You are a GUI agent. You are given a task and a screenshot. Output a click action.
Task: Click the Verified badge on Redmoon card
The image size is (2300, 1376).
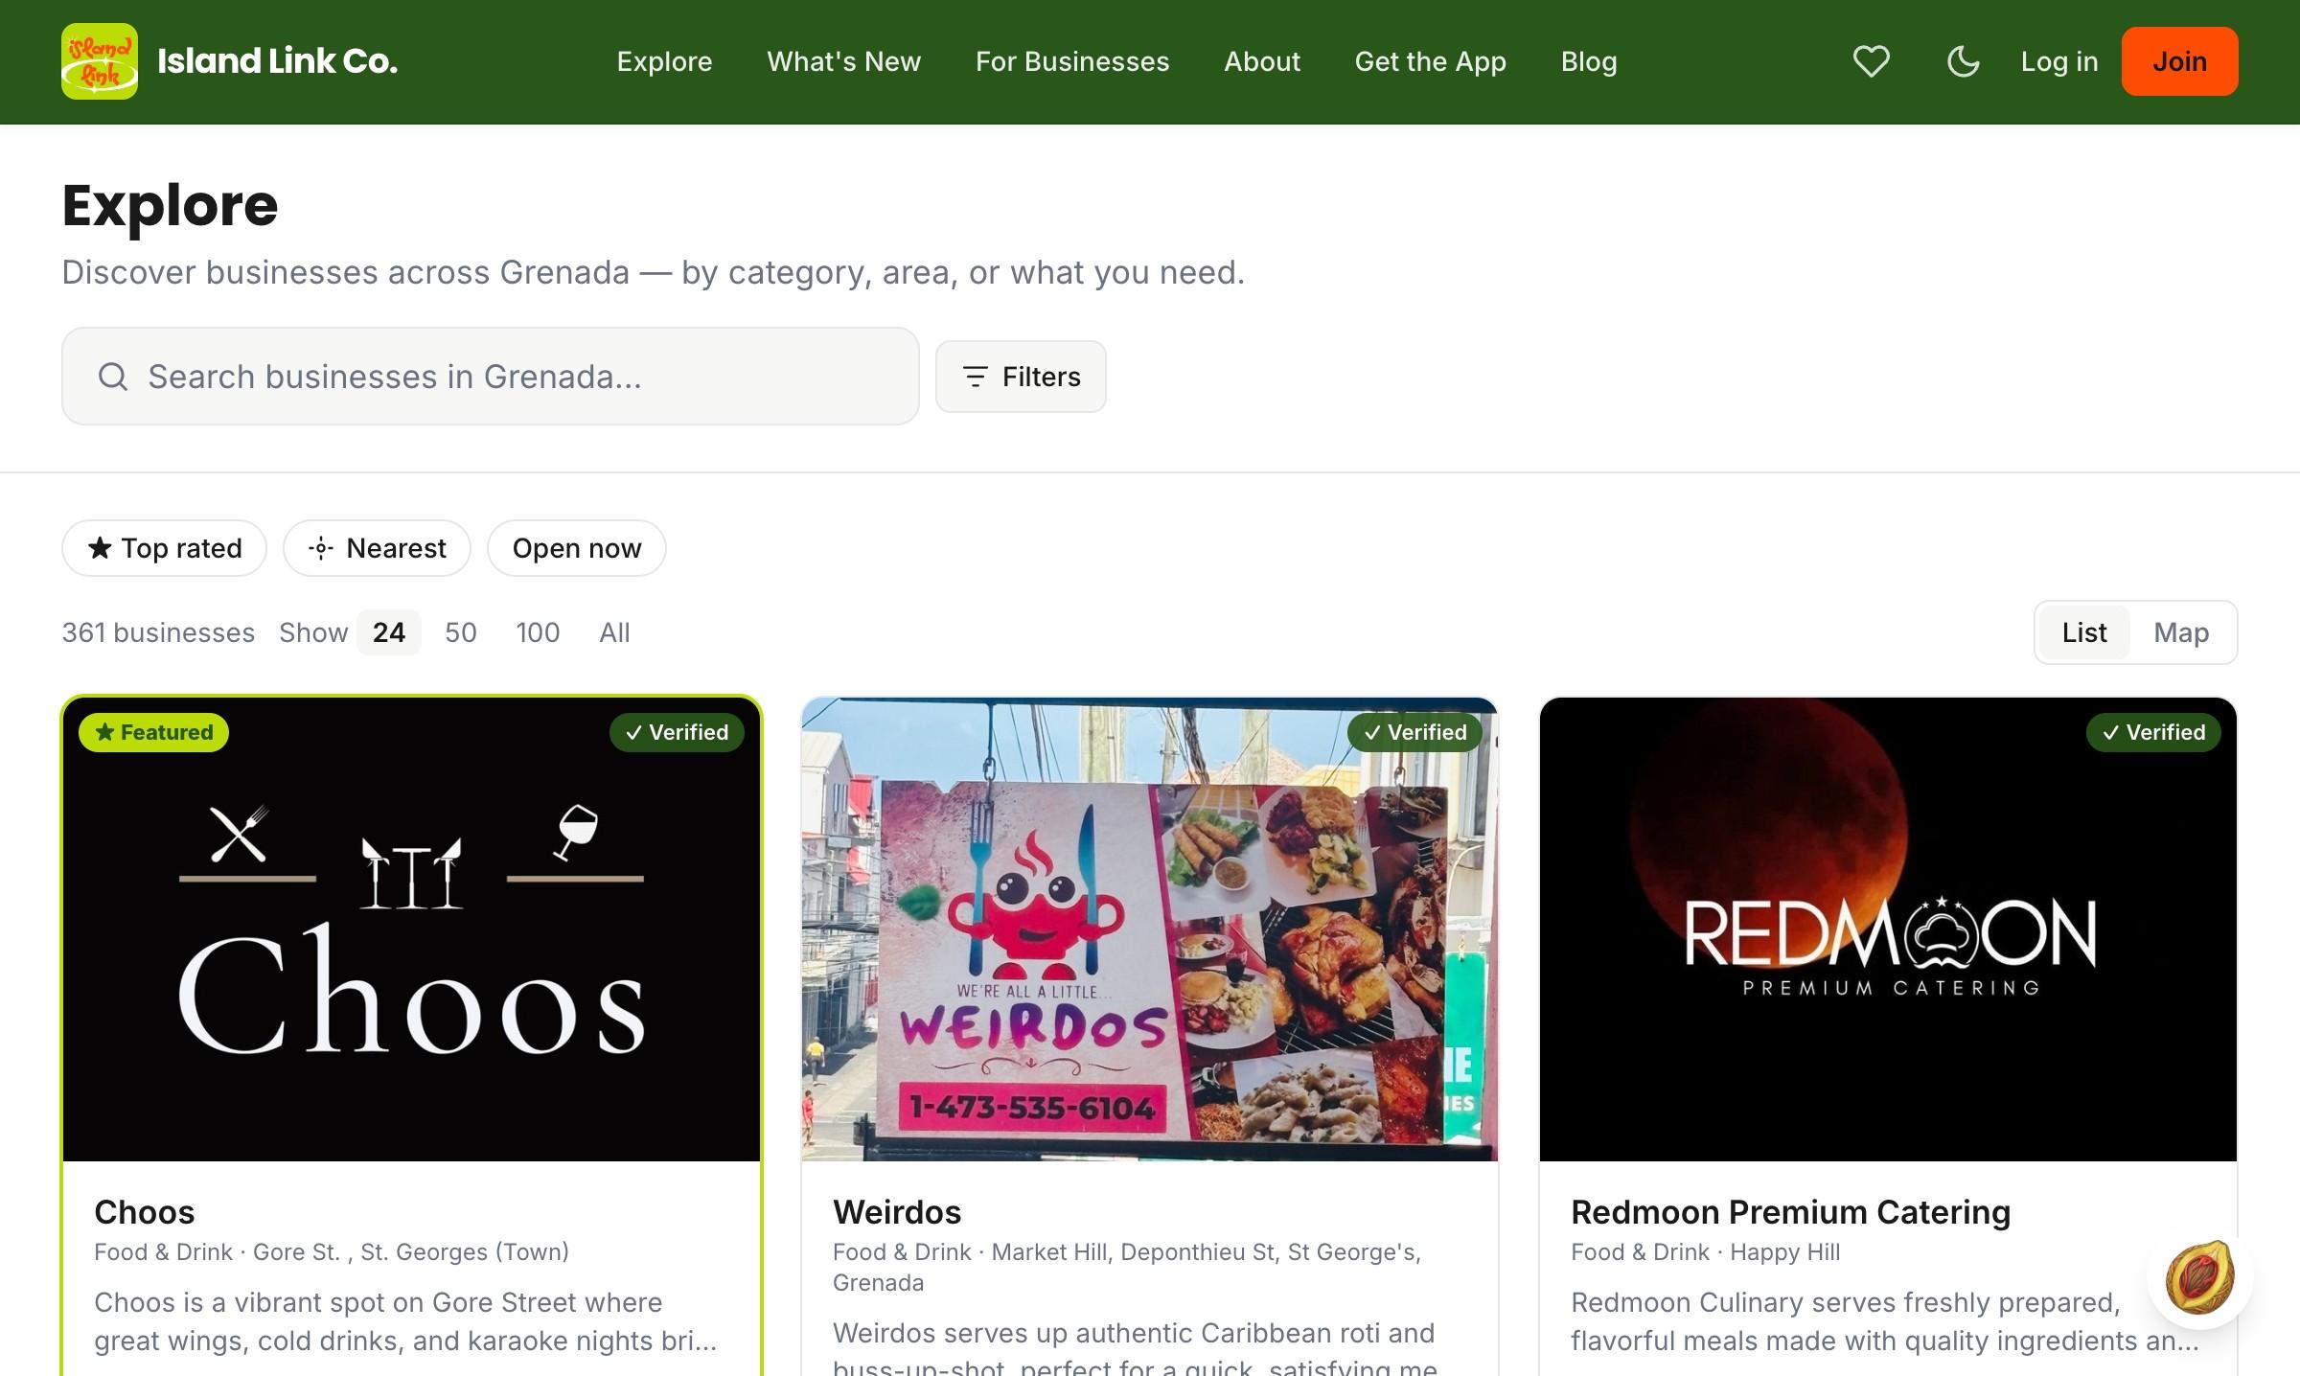pos(2153,732)
